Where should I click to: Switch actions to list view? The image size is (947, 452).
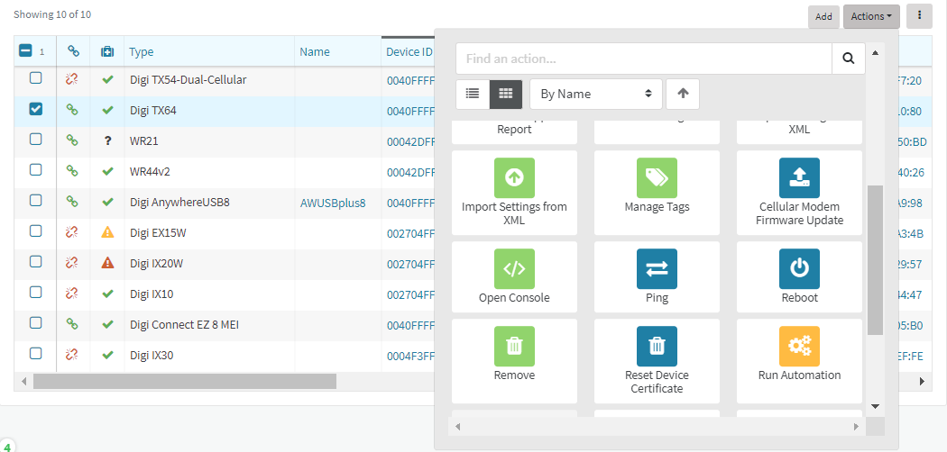[x=473, y=94]
